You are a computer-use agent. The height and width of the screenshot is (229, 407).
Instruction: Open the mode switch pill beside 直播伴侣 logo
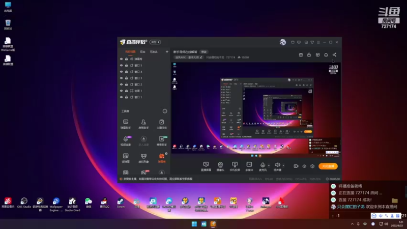(x=155, y=42)
